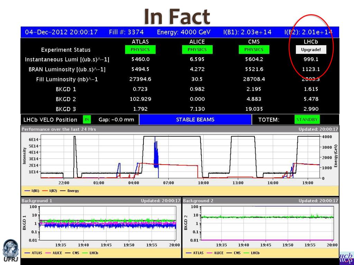The height and width of the screenshot is (265, 354).
Task: Click LHCb BKGD 2 value 5.478
Action: (x=311, y=99)
